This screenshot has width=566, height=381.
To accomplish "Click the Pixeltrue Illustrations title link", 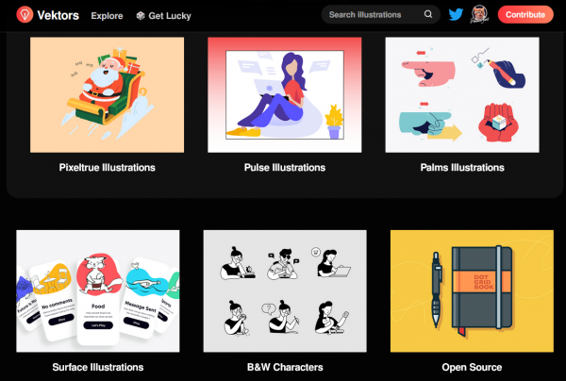I will click(108, 168).
